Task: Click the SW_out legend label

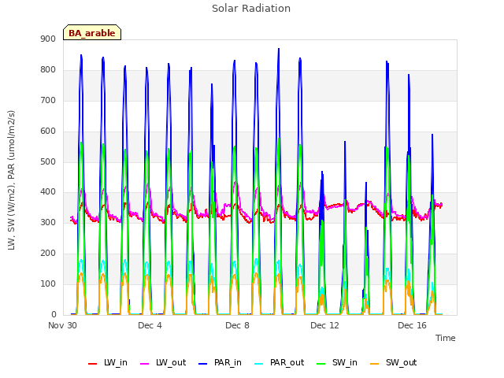Action: pyautogui.click(x=401, y=362)
